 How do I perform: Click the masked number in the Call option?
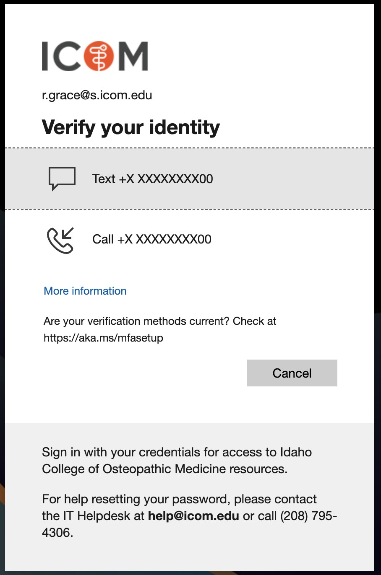coord(164,239)
